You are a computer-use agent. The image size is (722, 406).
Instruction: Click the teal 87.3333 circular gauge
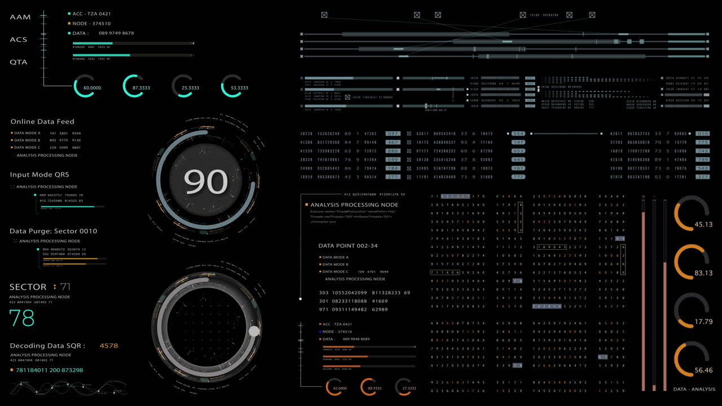tap(134, 86)
